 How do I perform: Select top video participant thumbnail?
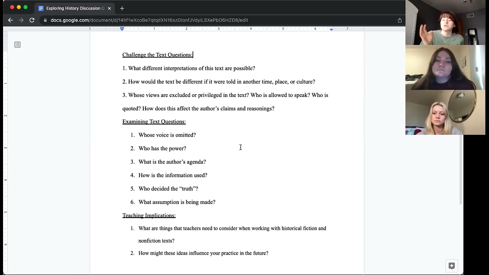(x=445, y=23)
